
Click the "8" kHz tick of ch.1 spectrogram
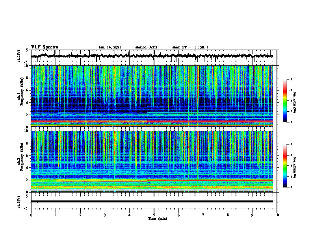(27, 78)
